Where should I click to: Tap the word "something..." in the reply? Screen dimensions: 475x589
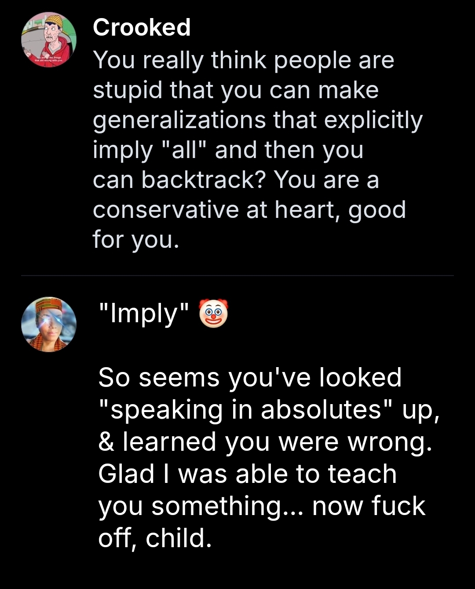pyautogui.click(x=228, y=506)
